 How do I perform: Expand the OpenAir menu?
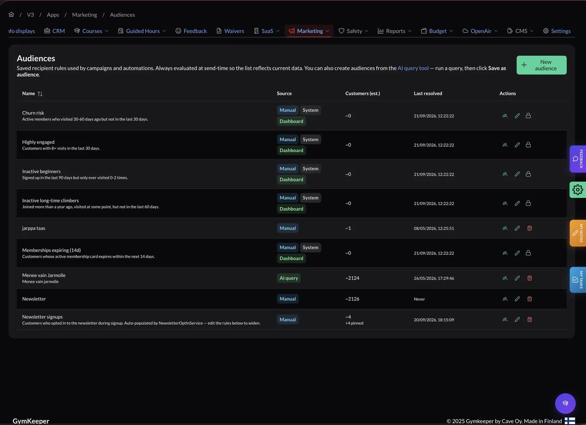pos(480,31)
